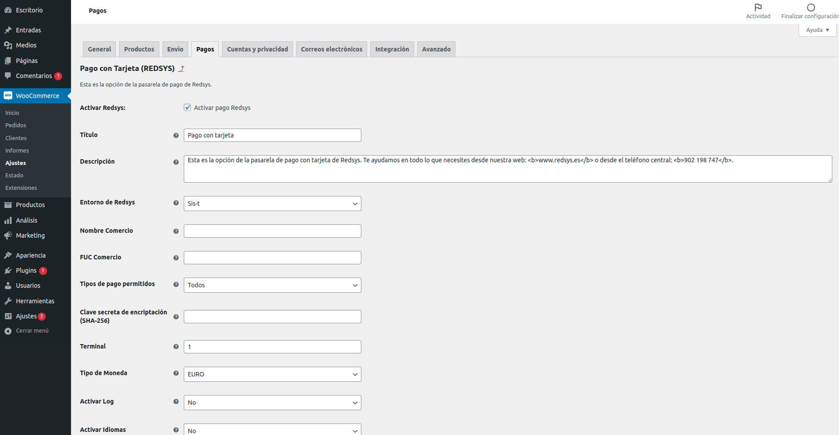Select the Pagos tab
Image resolution: width=839 pixels, height=435 pixels.
205,49
